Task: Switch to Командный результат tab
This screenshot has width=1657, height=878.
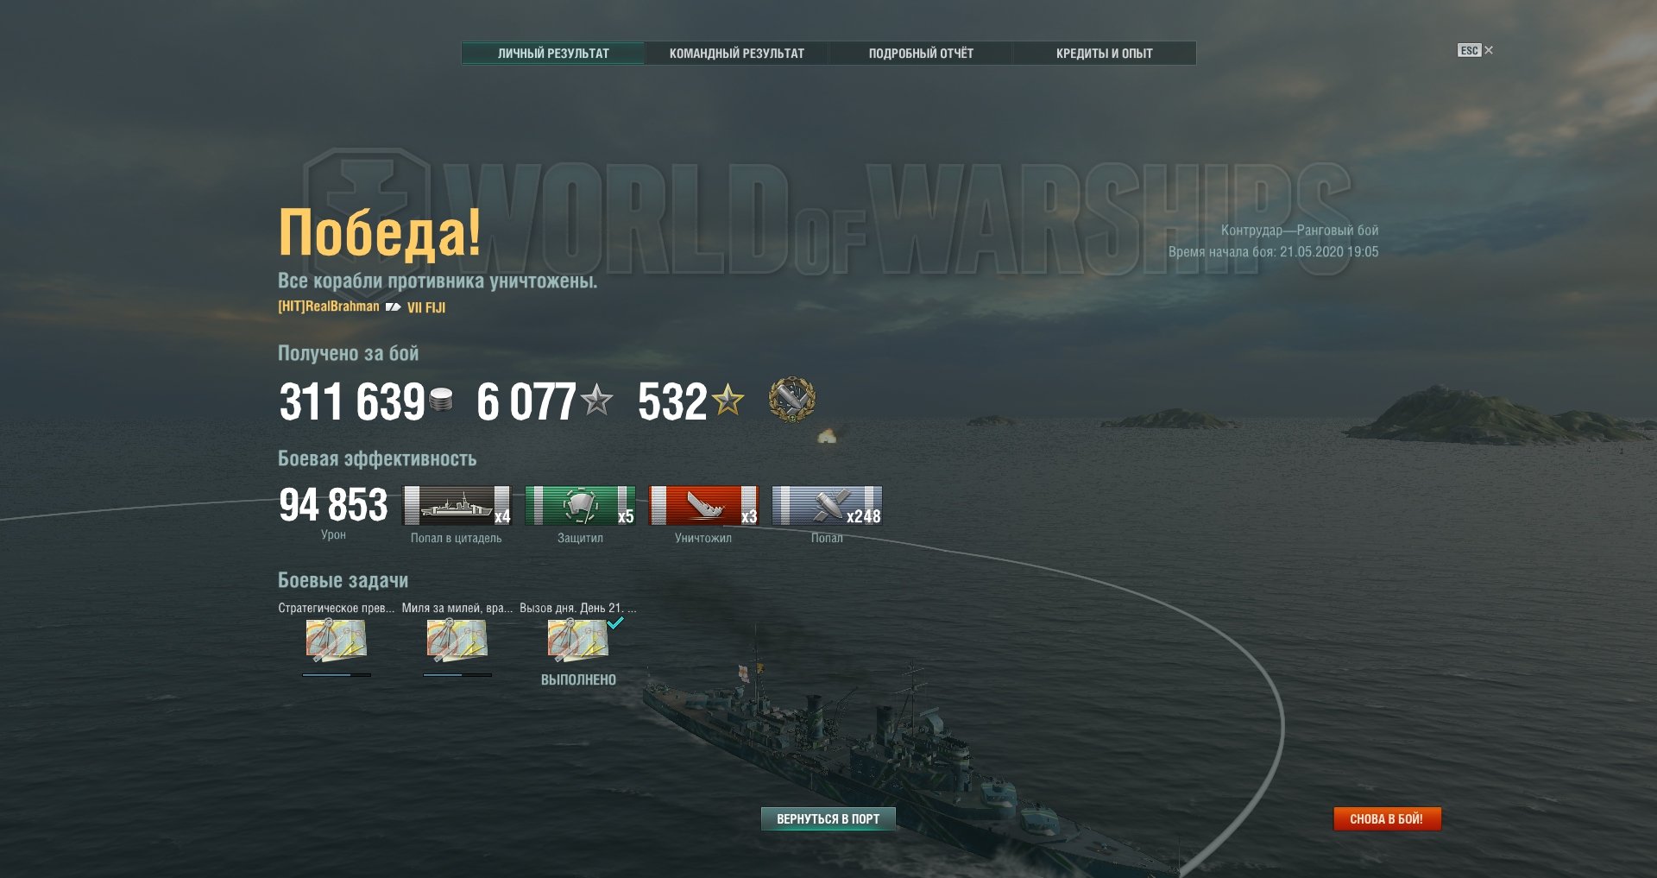Action: pyautogui.click(x=737, y=54)
